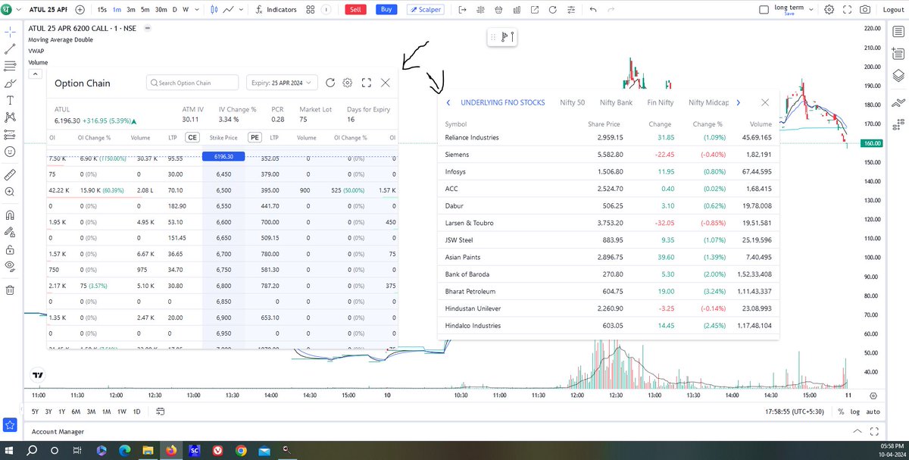
Task: Click the blue Buy button
Action: 386,10
